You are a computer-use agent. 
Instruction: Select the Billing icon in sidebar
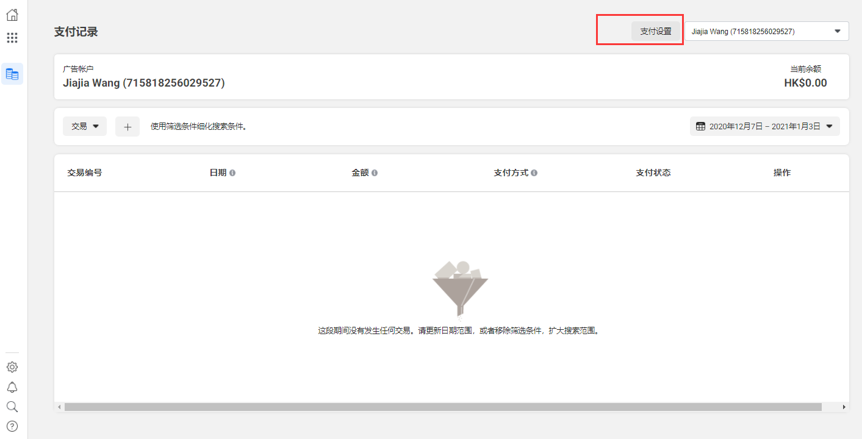12,74
